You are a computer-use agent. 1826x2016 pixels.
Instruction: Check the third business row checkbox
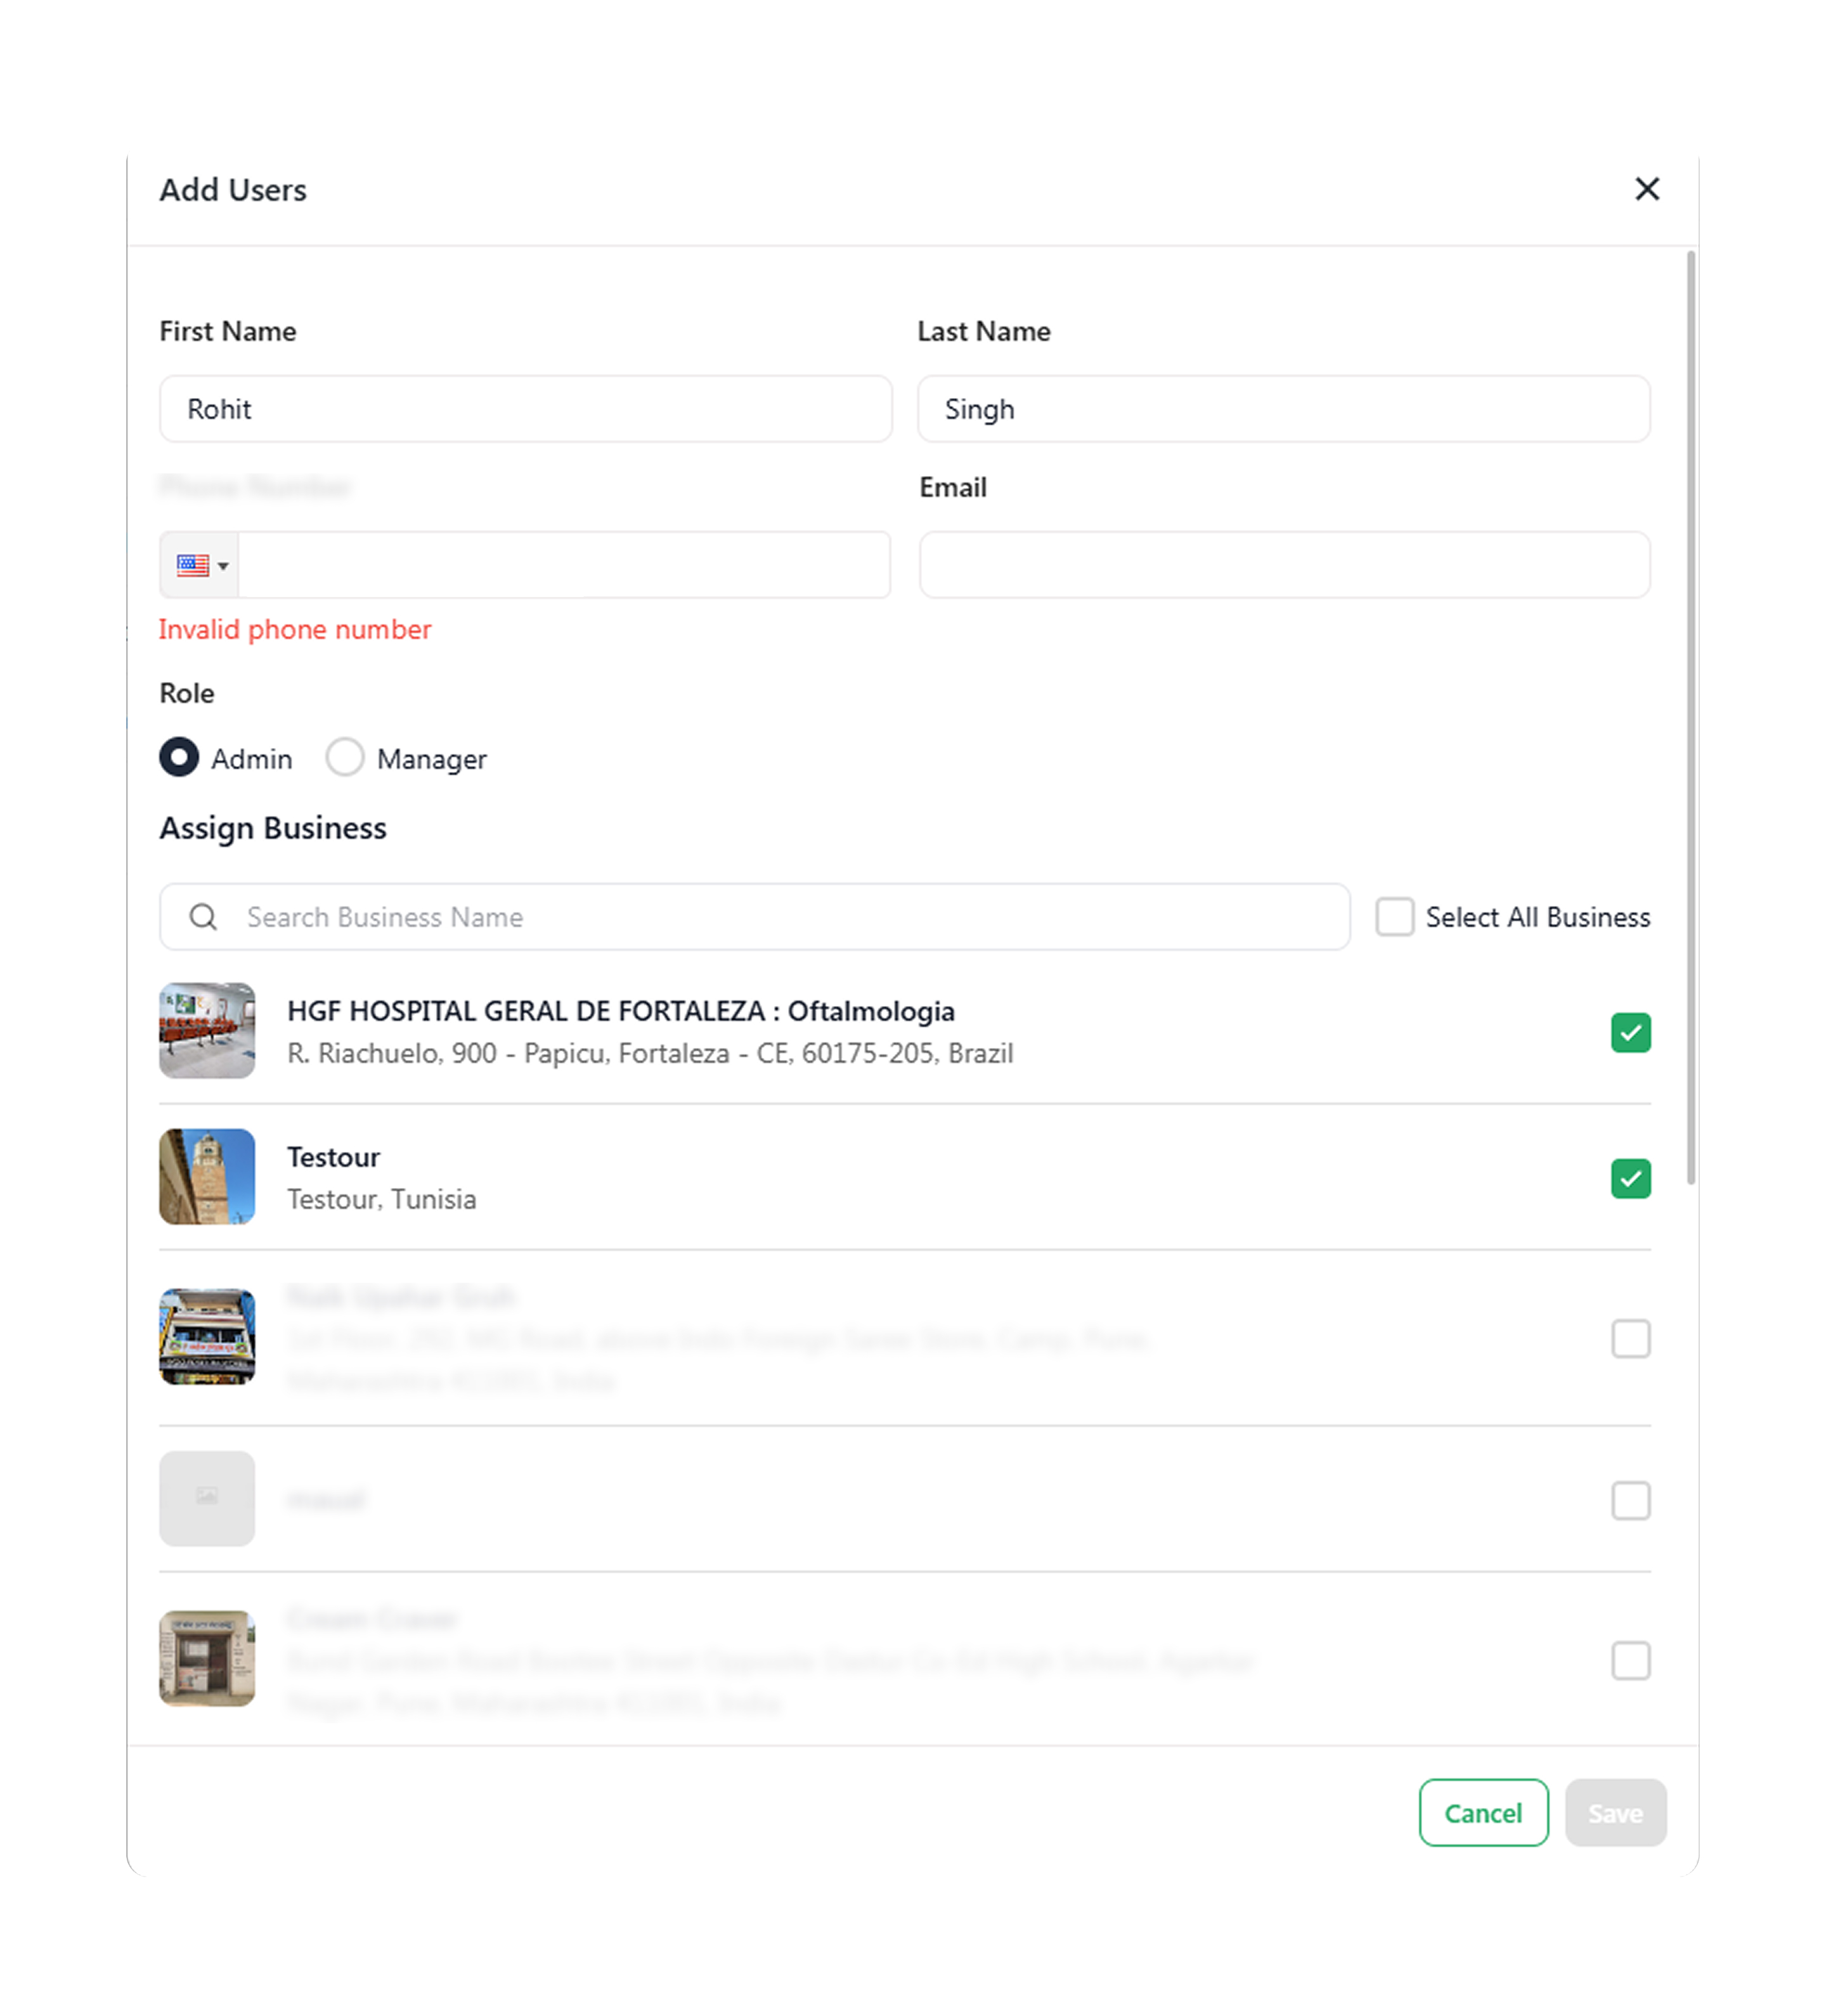[x=1630, y=1338]
